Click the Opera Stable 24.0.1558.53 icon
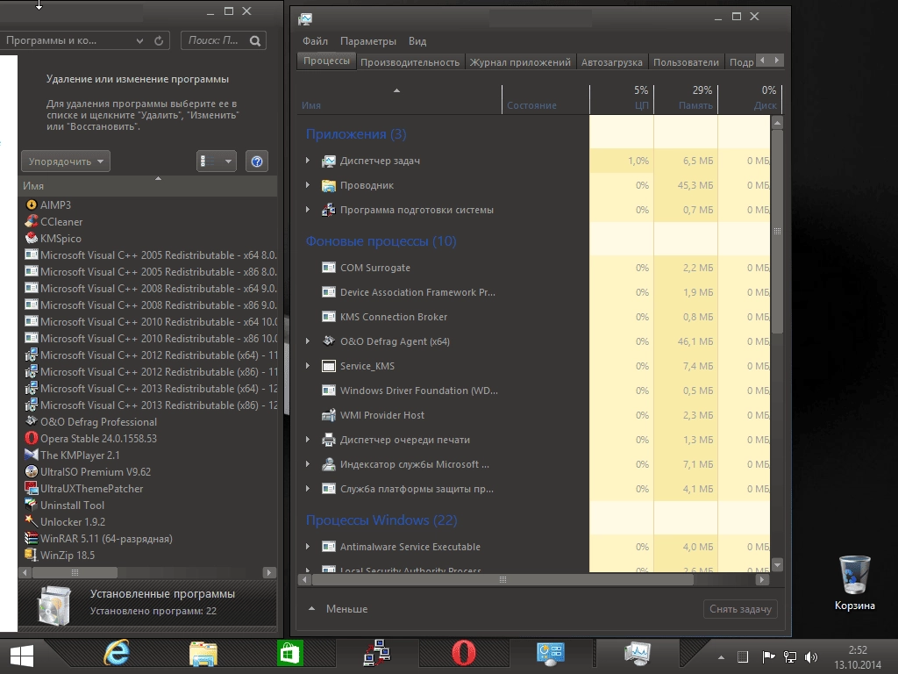Viewport: 898px width, 674px height. pos(32,438)
